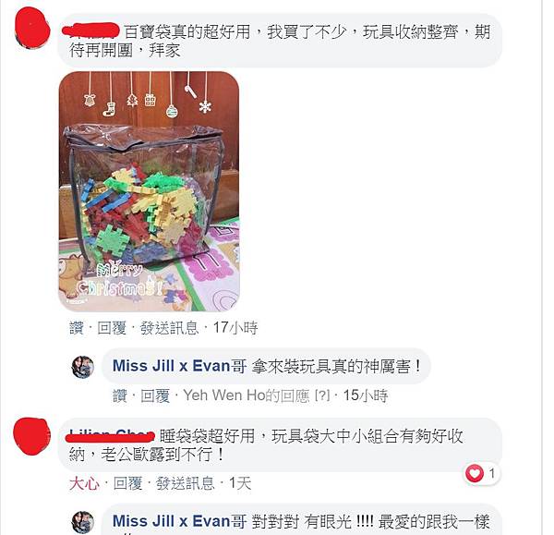Screen dimensions: 554x535
Task: Click the second commenter's red-covered profile picture
Action: pyautogui.click(x=31, y=435)
